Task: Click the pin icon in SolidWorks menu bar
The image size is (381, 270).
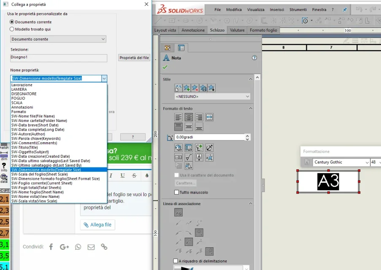Action: click(345, 10)
